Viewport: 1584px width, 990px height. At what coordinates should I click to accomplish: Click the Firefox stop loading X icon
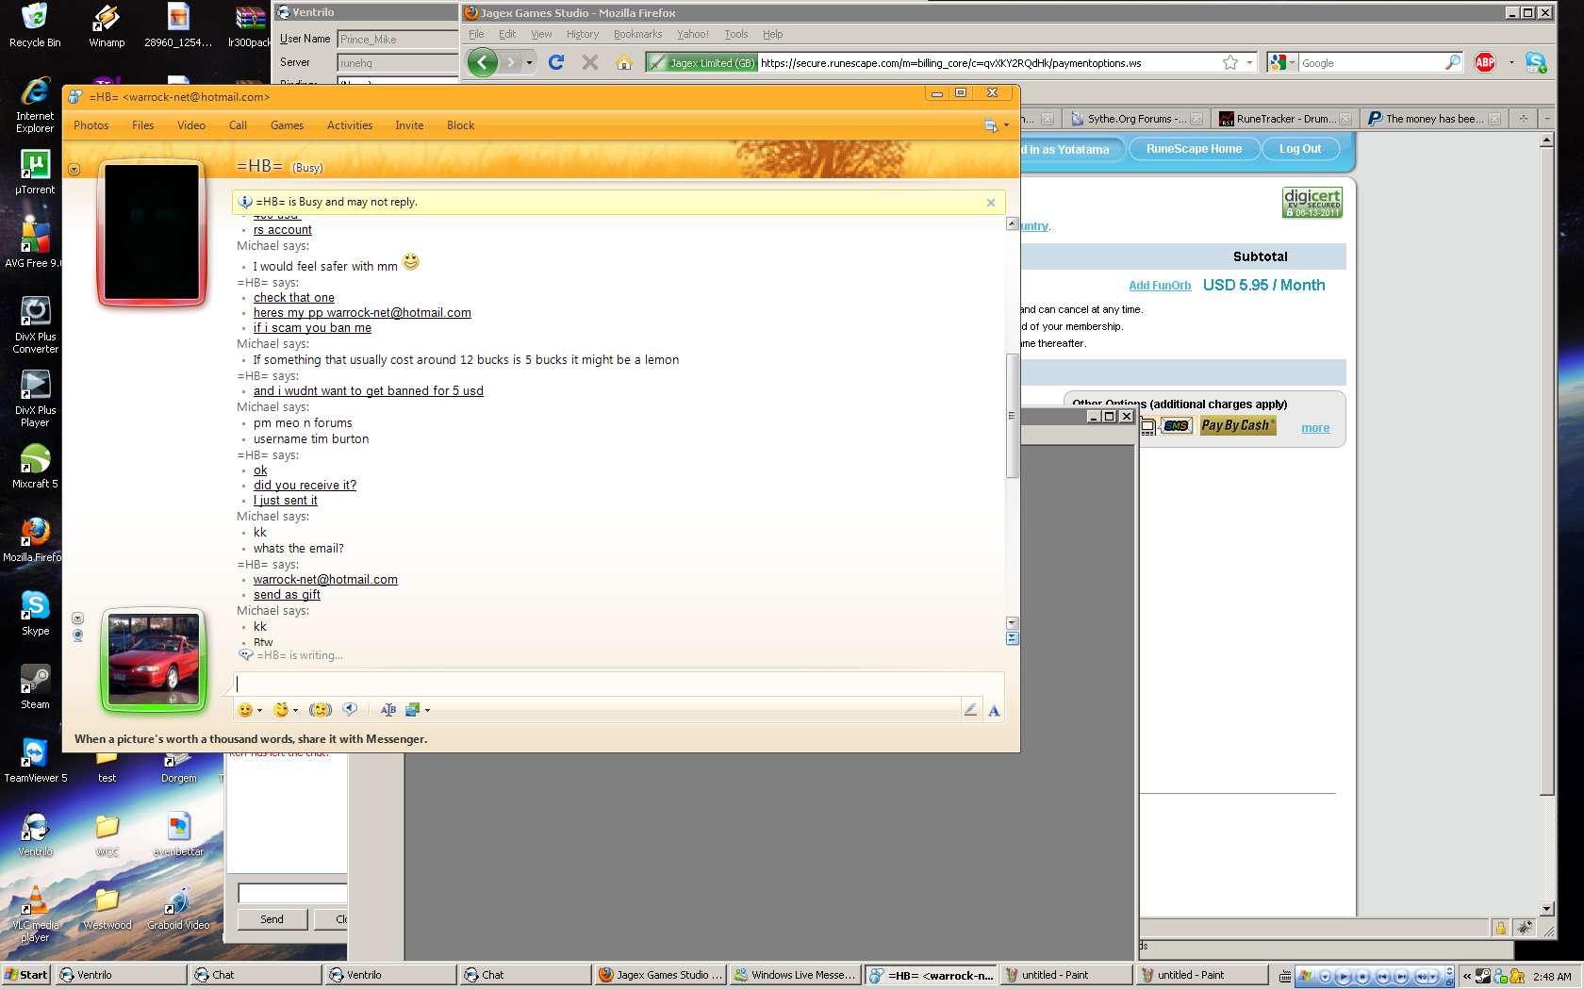pyautogui.click(x=590, y=62)
